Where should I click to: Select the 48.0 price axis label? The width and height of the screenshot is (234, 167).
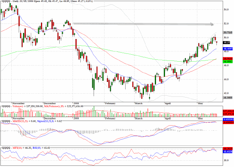pos(226,52)
